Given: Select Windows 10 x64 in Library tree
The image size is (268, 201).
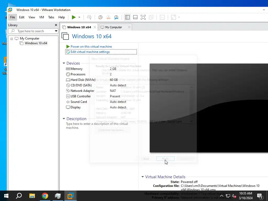Looking at the screenshot, I should (x=36, y=43).
